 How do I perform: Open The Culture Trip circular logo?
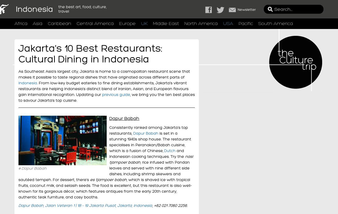tap(295, 62)
